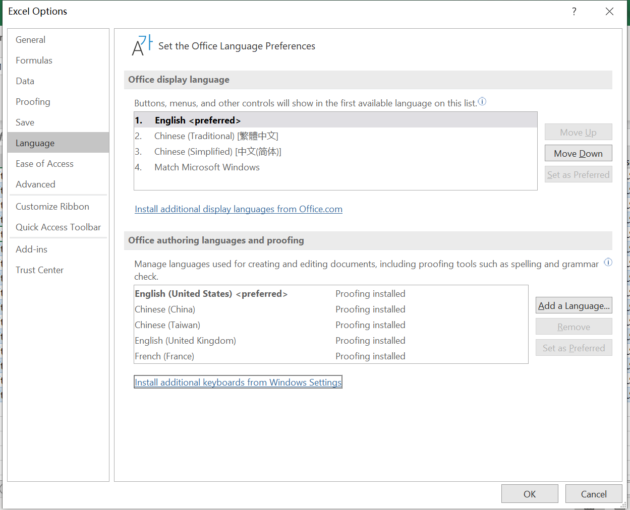The image size is (630, 510).
Task: Open the Customize Ribbon category
Action: point(58,207)
